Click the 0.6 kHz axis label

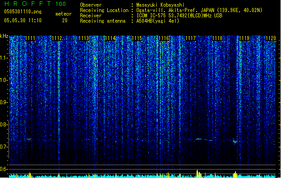point(4,169)
